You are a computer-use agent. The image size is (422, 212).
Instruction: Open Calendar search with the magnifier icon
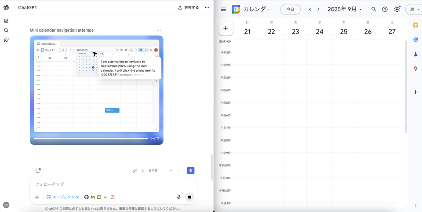point(374,9)
